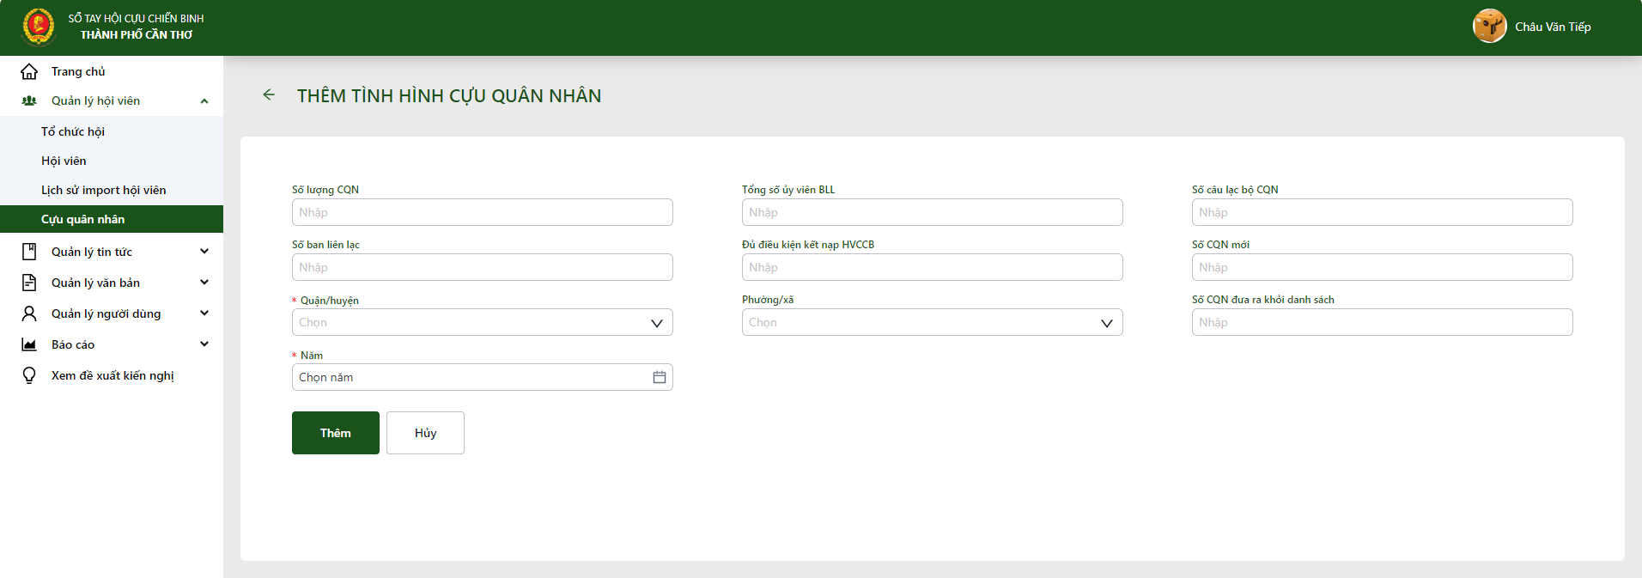Click the Hủy button
1642x578 pixels.
pyautogui.click(x=425, y=433)
